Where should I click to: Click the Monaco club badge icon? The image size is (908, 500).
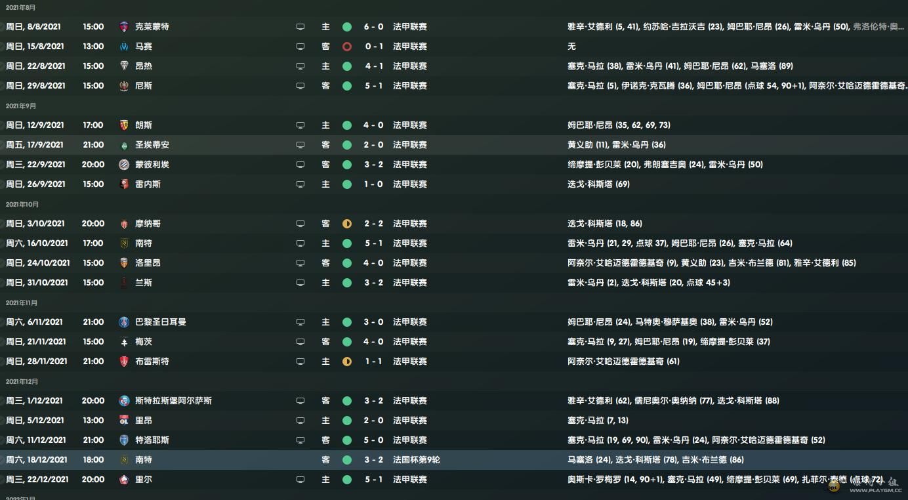[124, 224]
